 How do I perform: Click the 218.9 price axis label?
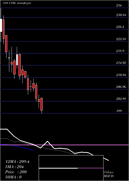120,51
